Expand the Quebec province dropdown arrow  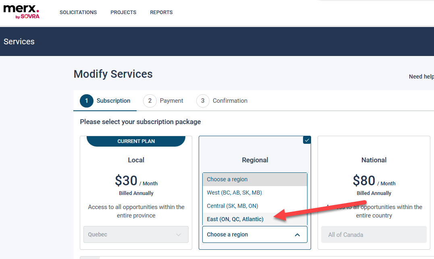tap(179, 235)
